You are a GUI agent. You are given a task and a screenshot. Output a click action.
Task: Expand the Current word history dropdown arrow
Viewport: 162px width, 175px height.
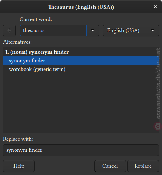pos(93,30)
